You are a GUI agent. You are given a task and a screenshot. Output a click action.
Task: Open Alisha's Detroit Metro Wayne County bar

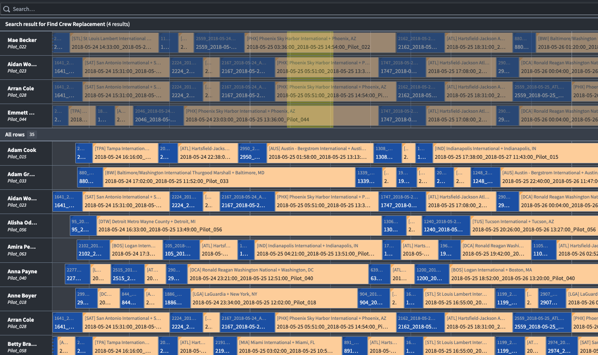[x=239, y=226]
